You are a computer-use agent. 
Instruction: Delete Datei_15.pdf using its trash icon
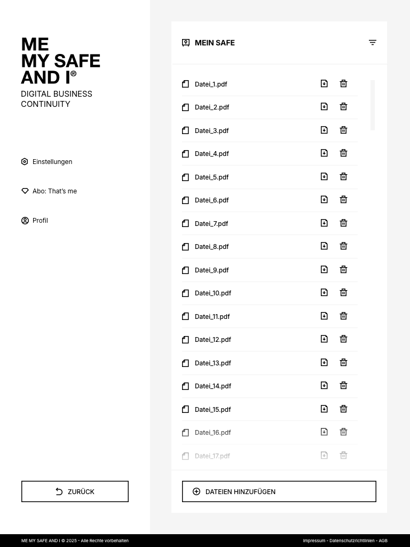coord(343,409)
